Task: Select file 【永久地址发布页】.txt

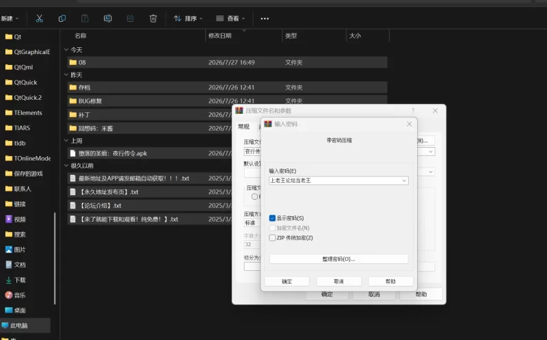Action: [109, 192]
